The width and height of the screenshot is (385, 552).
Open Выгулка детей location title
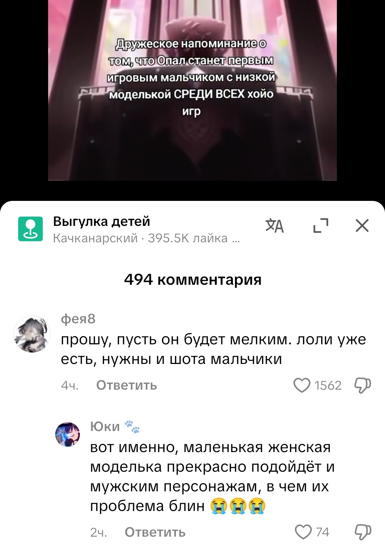coord(102,222)
